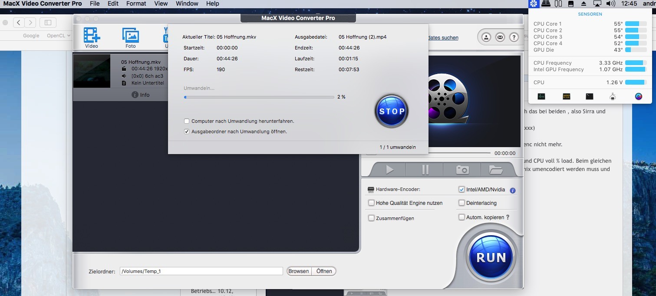The width and height of the screenshot is (656, 296).
Task: Enable Computer nach Umwandlung herunterfahren
Action: point(187,121)
